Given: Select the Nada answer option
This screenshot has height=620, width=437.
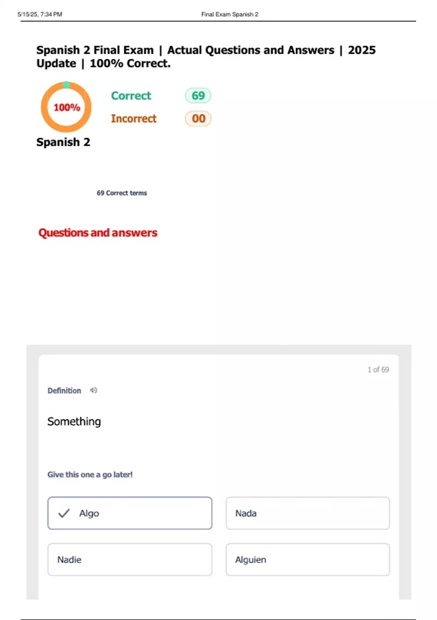Looking at the screenshot, I should point(308,513).
